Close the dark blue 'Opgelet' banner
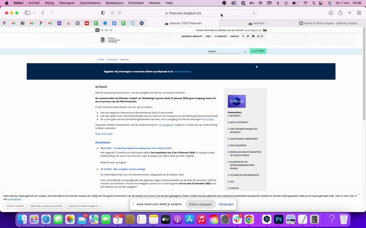Image resolution: width=366 pixels, height=228 pixels. click(x=256, y=67)
